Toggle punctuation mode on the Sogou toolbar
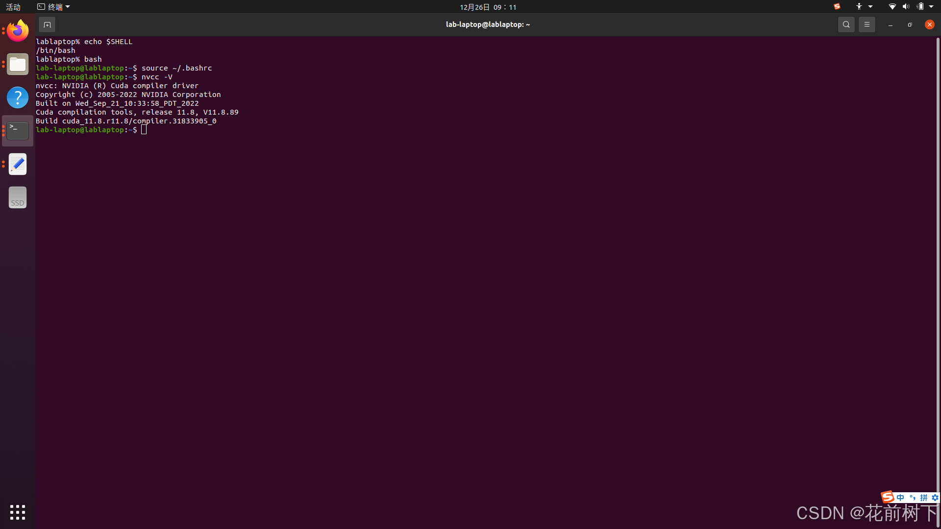The height and width of the screenshot is (529, 941). (x=912, y=497)
